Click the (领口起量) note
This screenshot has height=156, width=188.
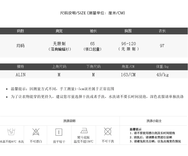(x=92, y=49)
